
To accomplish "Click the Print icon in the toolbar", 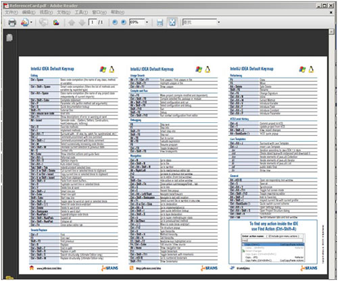I will 12,22.
